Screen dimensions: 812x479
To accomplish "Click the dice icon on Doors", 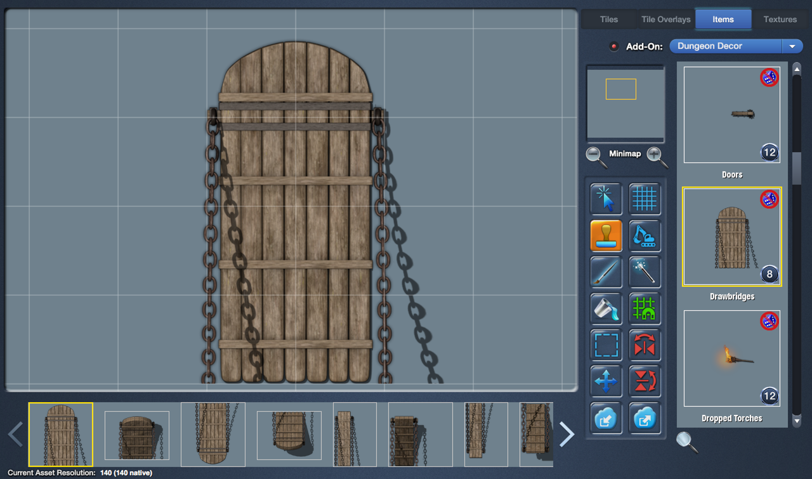I will coord(769,78).
